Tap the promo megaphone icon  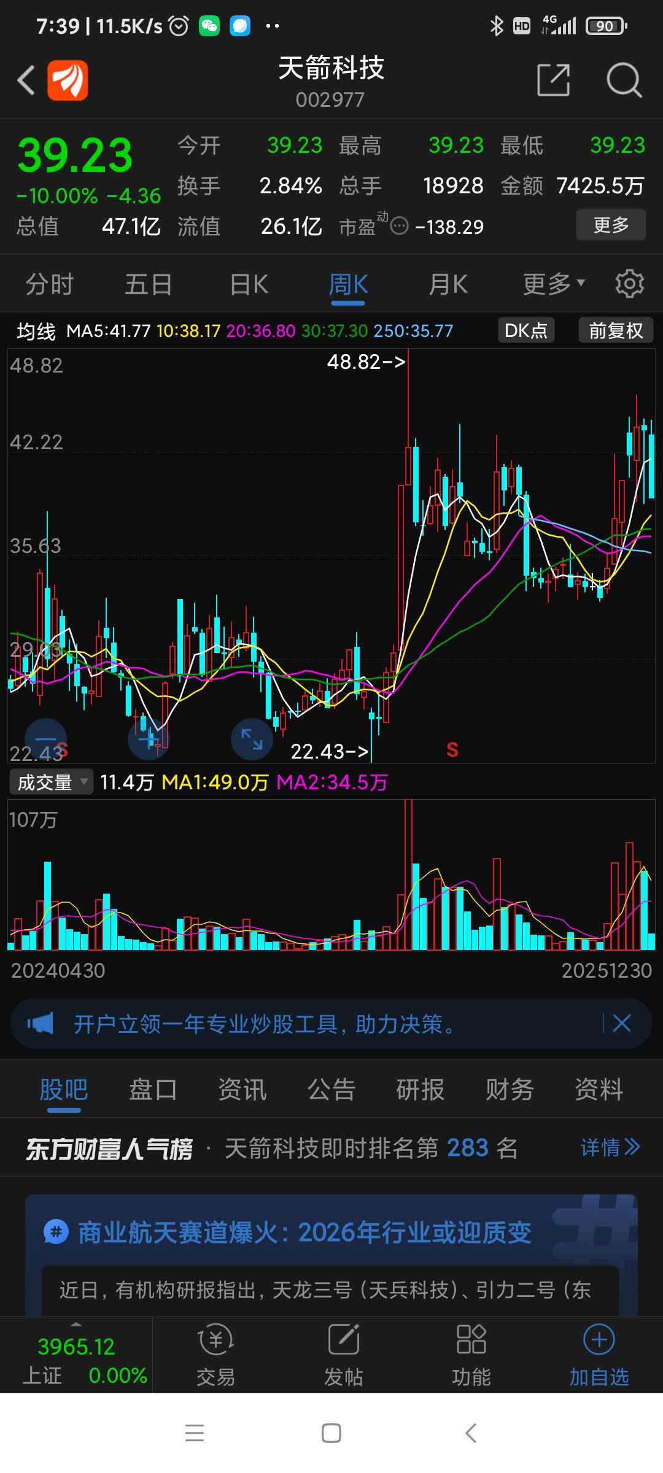tap(41, 1023)
